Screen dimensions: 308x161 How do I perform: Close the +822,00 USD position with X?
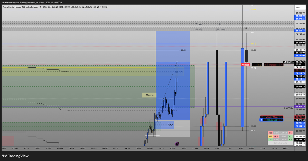pyautogui.click(x=281, y=120)
